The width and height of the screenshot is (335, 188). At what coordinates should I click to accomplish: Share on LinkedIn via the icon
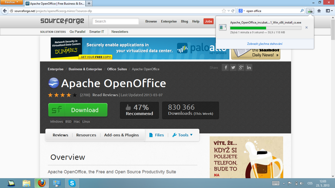click(249, 68)
